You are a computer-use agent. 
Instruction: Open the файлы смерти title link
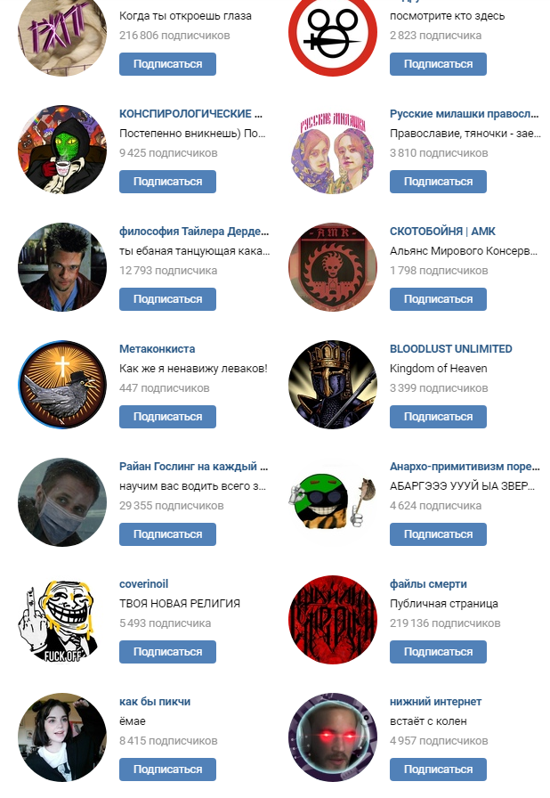tap(428, 584)
